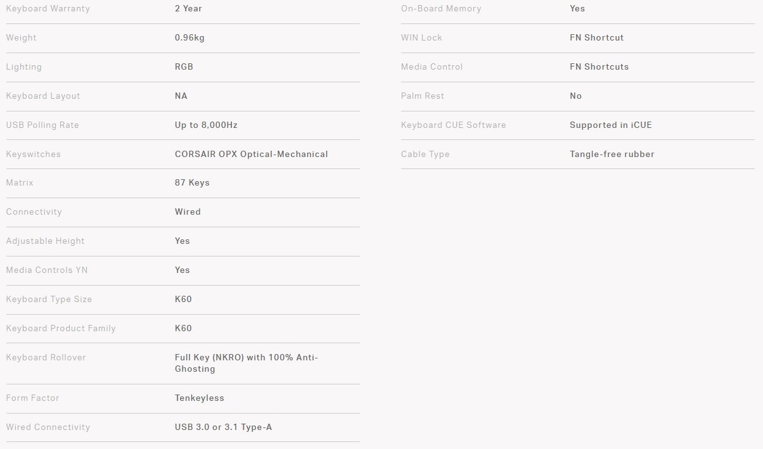Select 'Supported in iCUE' text
Screen dimensions: 763x449
tap(610, 125)
